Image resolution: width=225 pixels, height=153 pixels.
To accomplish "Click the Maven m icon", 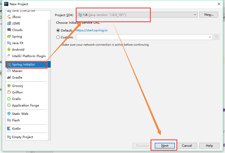I will click(x=9, y=71).
